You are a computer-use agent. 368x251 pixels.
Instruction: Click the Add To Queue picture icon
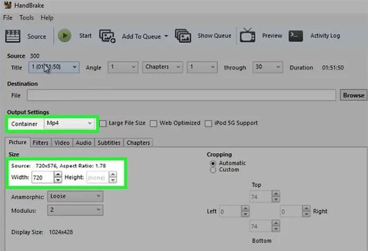(x=107, y=36)
